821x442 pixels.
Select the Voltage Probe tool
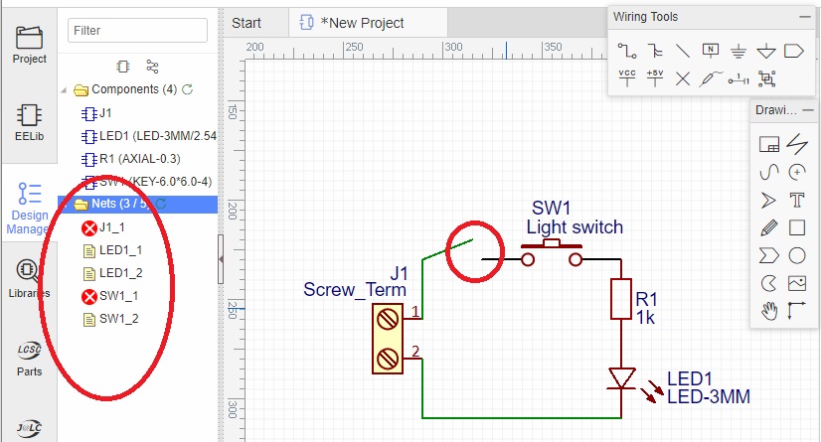click(x=710, y=77)
